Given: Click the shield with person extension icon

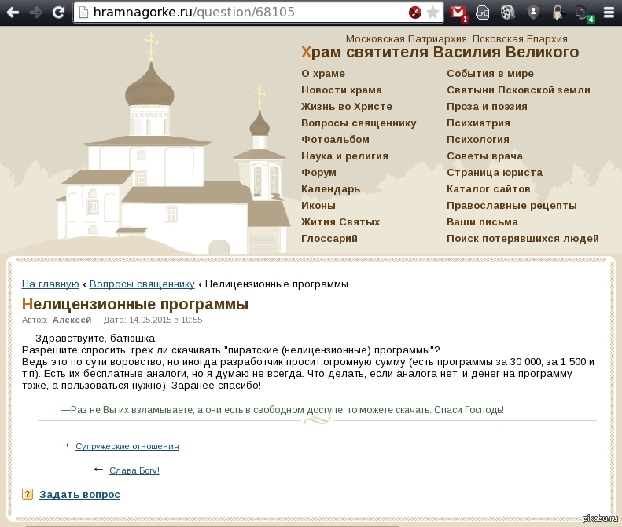Looking at the screenshot, I should point(533,13).
